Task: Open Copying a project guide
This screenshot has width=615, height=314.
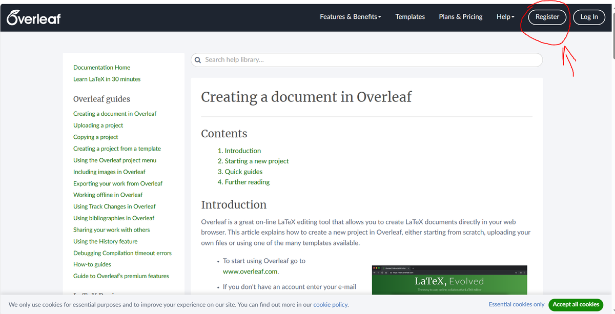Action: 95,137
